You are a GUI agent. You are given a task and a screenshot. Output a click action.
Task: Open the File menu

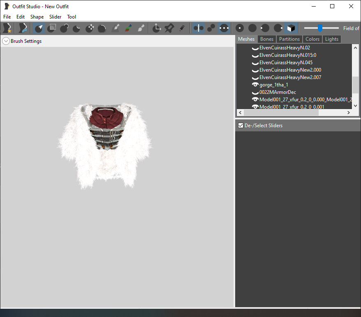click(x=7, y=17)
